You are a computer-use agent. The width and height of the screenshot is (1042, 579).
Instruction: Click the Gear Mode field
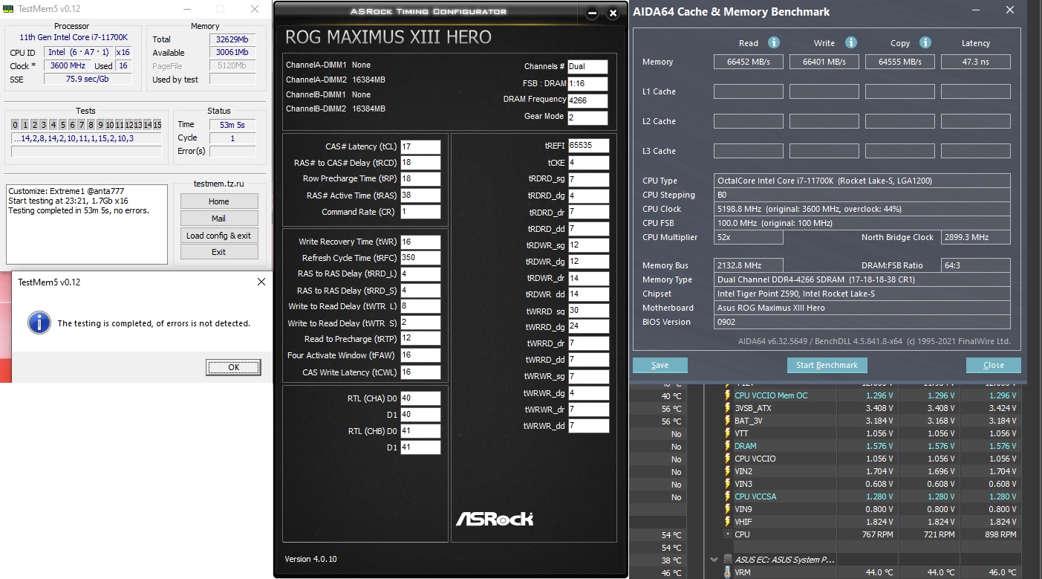587,118
